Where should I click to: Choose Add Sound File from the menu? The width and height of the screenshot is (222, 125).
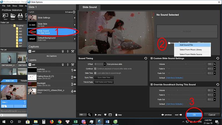pyautogui.click(x=192, y=45)
